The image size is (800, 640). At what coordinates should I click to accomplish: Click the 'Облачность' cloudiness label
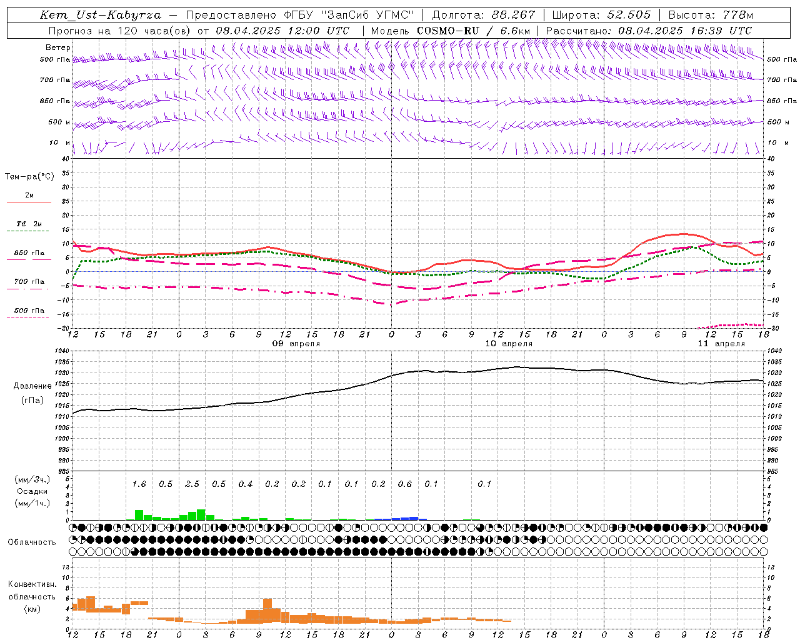tap(32, 542)
